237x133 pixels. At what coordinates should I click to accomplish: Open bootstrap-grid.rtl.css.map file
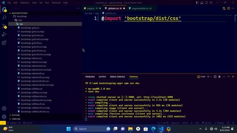click(34, 47)
